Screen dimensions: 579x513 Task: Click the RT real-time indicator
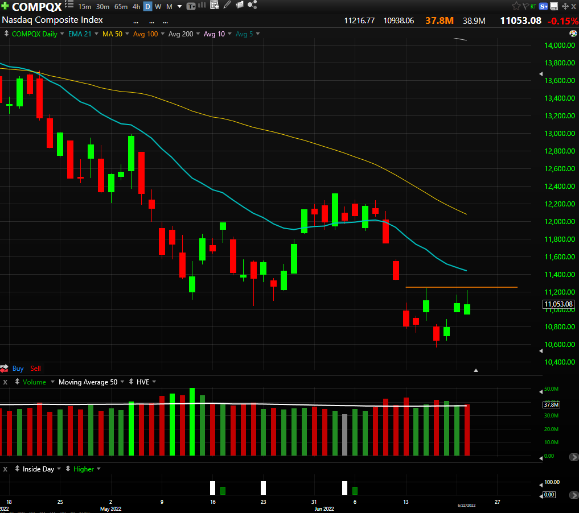point(533,6)
